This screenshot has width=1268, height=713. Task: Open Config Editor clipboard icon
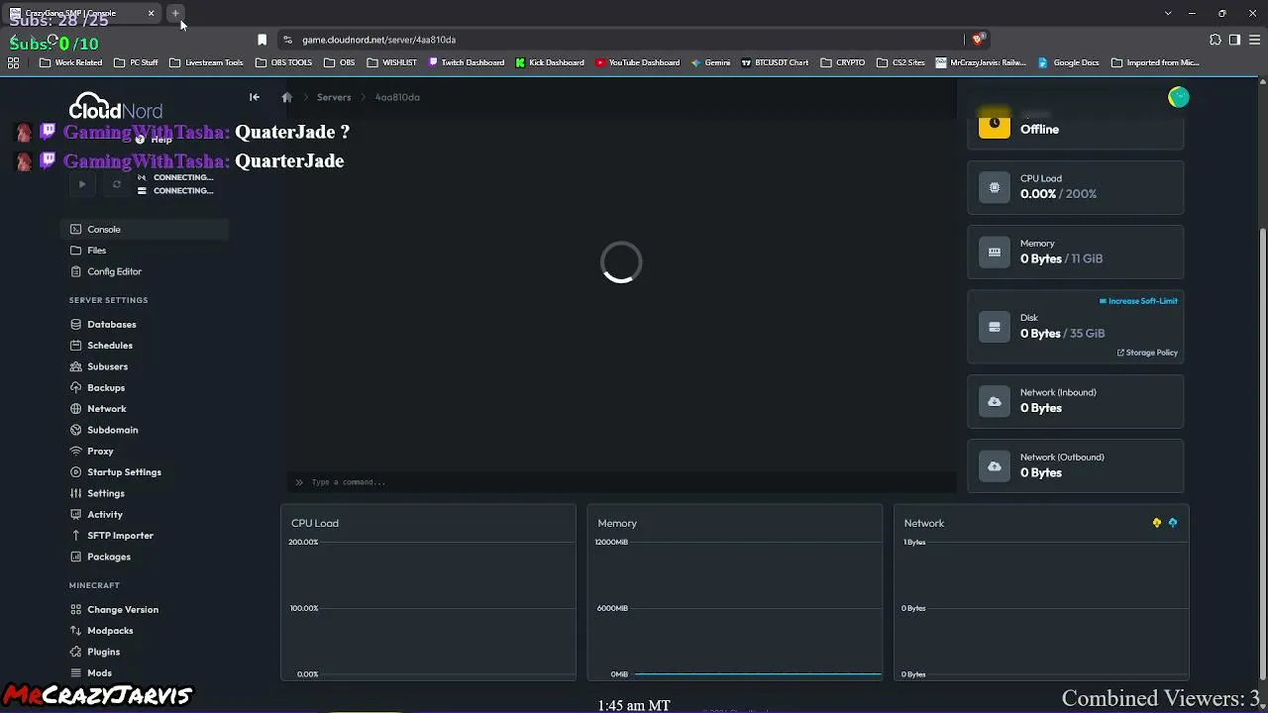[76, 271]
